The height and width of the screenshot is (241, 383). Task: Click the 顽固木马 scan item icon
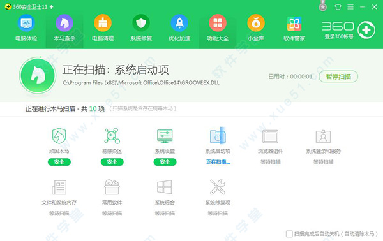click(59, 136)
